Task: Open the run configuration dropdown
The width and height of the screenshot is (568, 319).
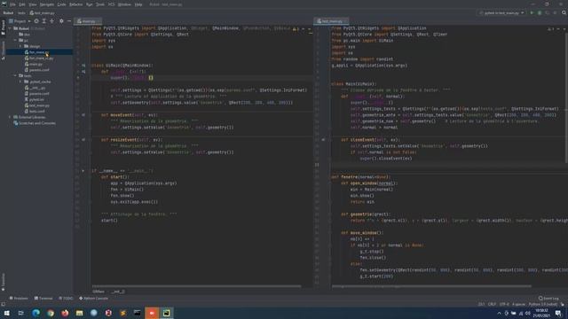Action: (x=501, y=13)
